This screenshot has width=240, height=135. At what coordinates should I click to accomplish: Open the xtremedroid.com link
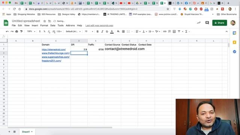54,49
